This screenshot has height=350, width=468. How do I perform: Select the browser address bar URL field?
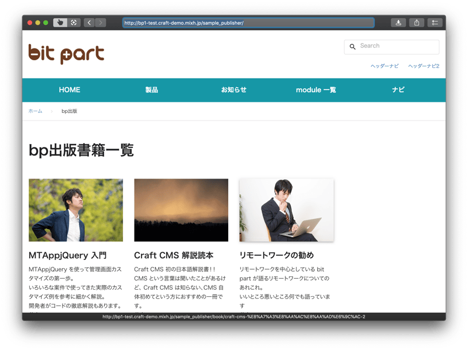pyautogui.click(x=248, y=23)
